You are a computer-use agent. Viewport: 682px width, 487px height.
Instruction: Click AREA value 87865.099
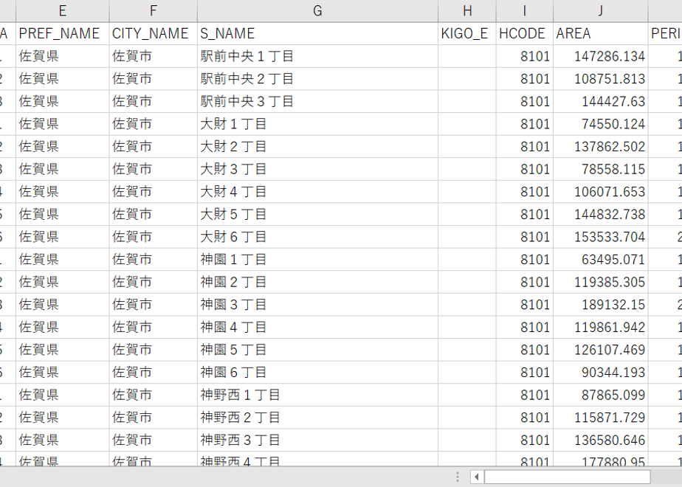pos(601,396)
